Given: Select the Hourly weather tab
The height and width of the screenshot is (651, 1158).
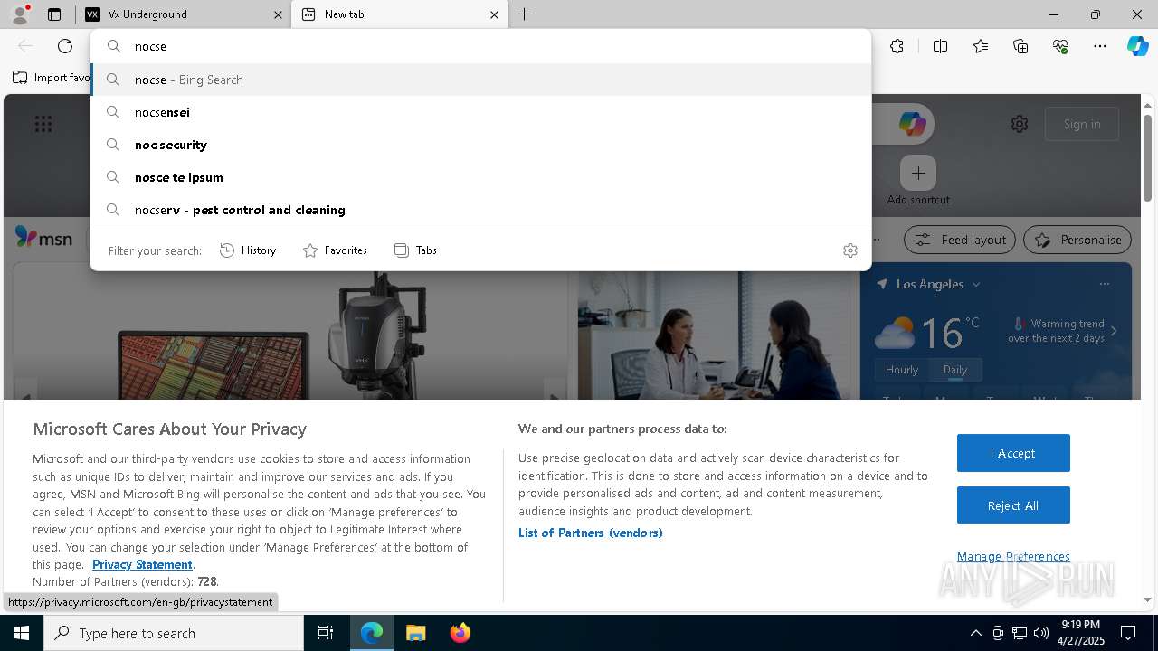Looking at the screenshot, I should point(902,370).
